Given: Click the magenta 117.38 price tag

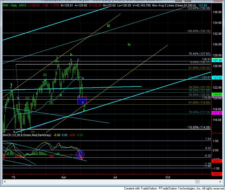Looking at the screenshot, I should coord(217,113).
